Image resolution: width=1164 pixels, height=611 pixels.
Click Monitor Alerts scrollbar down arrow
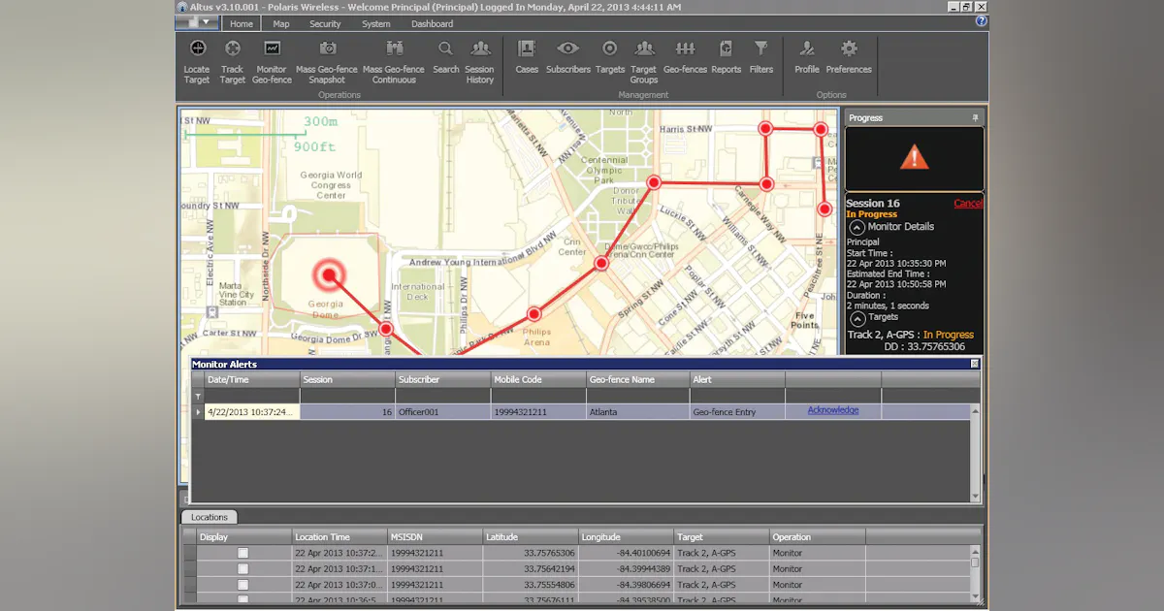coord(975,497)
